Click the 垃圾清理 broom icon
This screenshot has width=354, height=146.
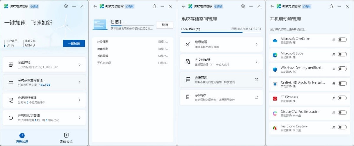click(188, 44)
